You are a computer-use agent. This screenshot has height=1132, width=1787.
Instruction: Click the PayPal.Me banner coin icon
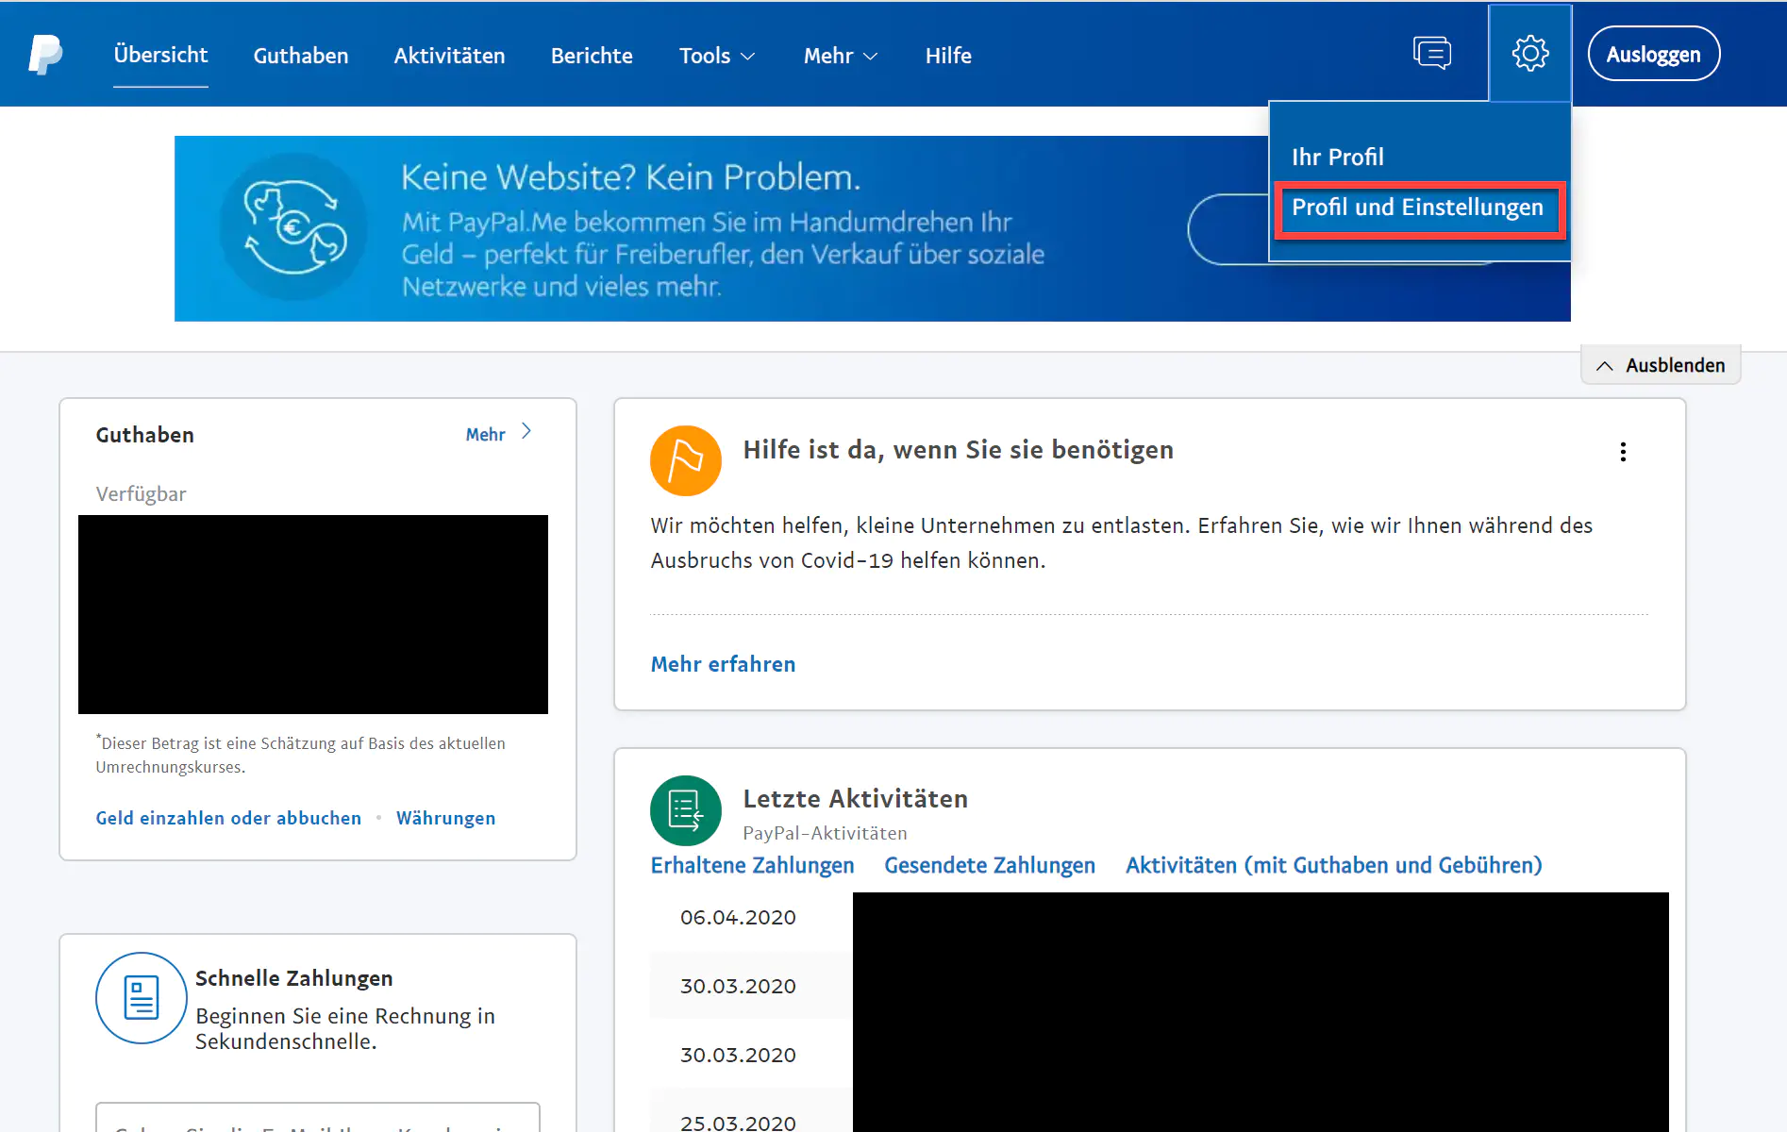click(x=294, y=227)
